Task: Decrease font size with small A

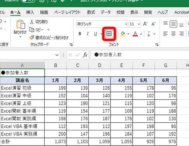Action: click(154, 24)
